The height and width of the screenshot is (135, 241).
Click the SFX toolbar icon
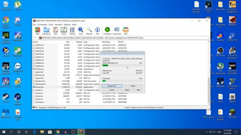point(126,31)
